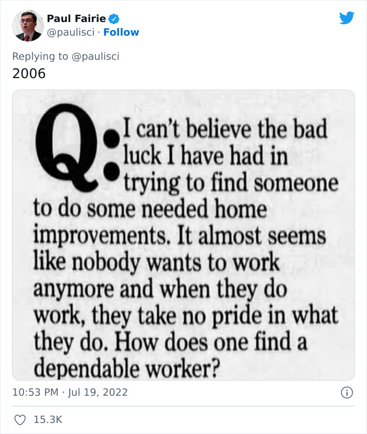Click the Follow button
Screen dimensions: 367x434
coord(122,32)
